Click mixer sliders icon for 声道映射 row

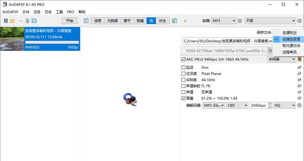pos(299,86)
